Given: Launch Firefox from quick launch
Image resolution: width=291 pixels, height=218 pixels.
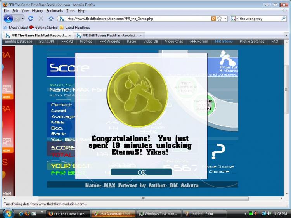Looking at the screenshot, I should (x=27, y=214).
